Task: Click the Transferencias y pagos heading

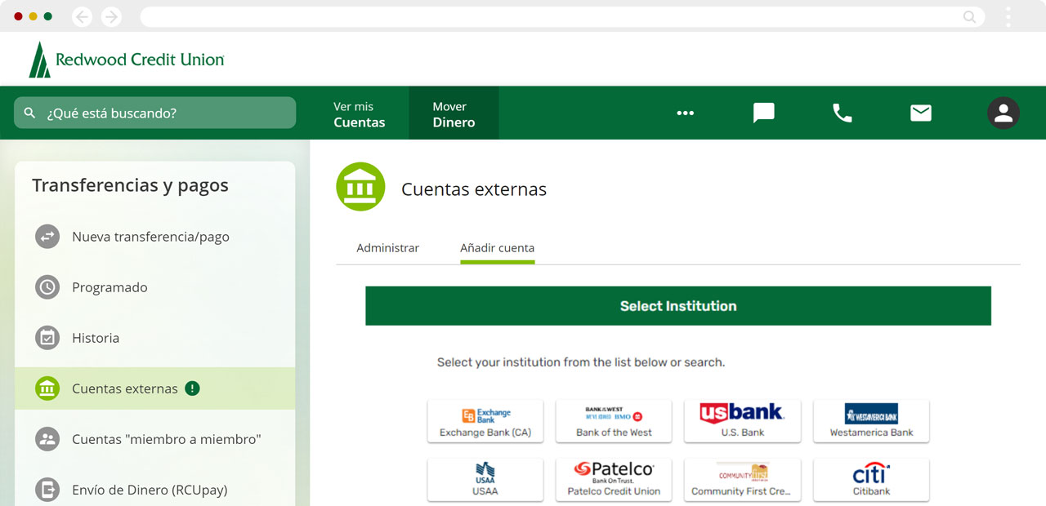Action: coord(131,186)
